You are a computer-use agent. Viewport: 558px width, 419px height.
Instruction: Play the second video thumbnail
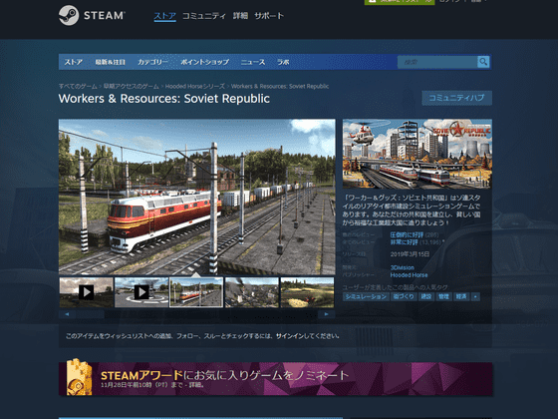tap(141, 292)
